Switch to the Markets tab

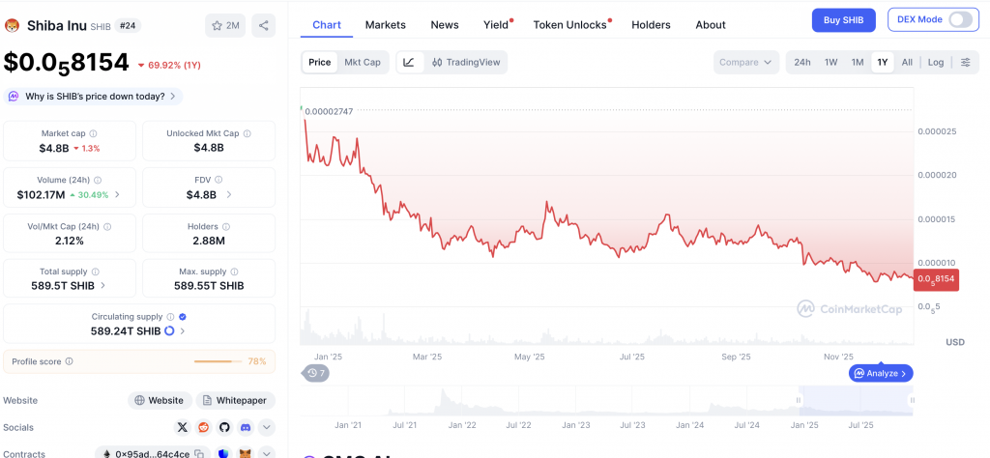[x=385, y=24]
